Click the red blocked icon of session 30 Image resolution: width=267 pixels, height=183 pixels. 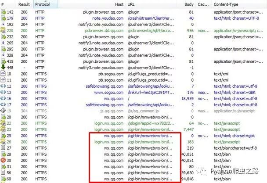click(3, 160)
